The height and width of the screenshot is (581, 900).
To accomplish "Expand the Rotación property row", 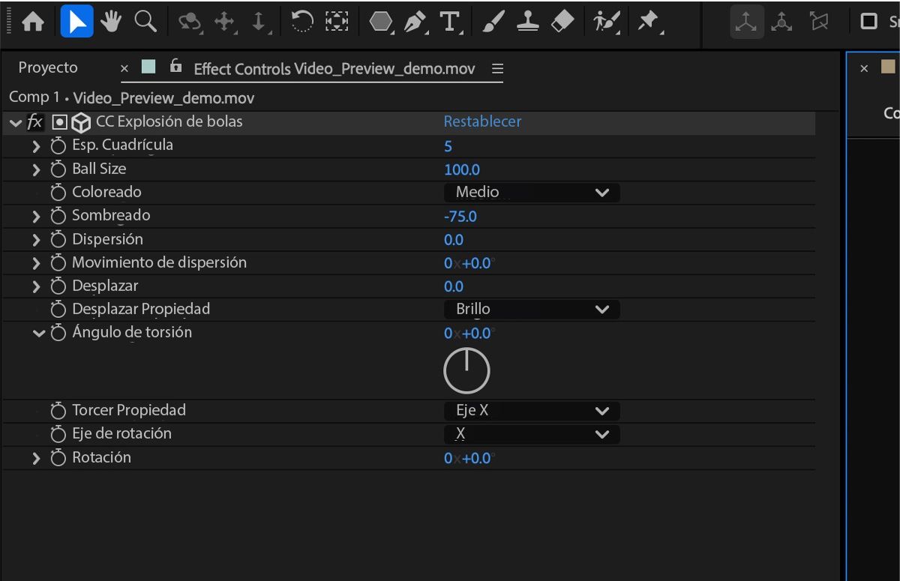I will (x=35, y=457).
